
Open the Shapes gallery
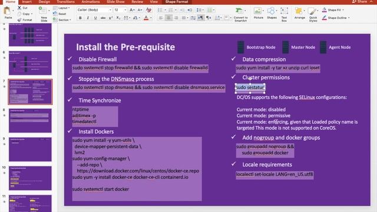[271, 11]
